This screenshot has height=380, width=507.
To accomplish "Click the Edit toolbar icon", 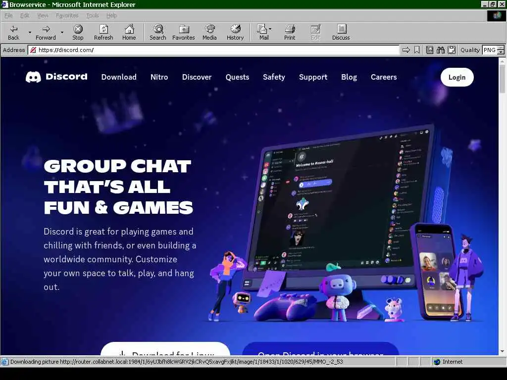I will [315, 32].
